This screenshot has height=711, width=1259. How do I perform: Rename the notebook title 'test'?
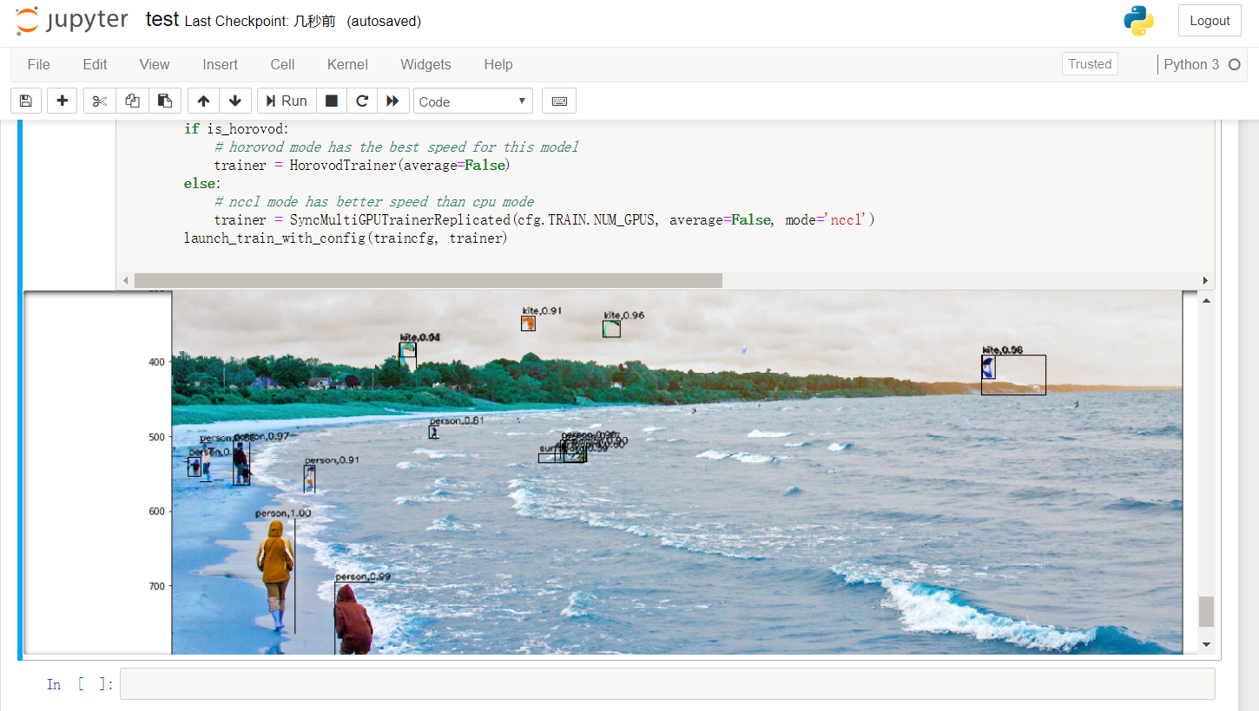(161, 20)
